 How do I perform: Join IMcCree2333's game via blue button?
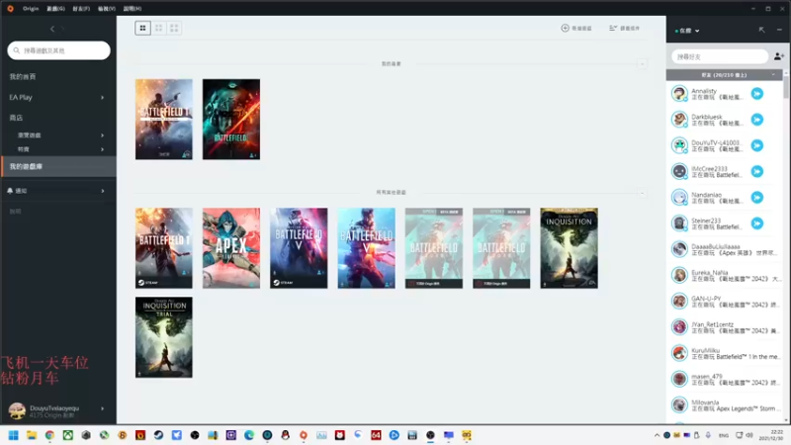coord(756,171)
